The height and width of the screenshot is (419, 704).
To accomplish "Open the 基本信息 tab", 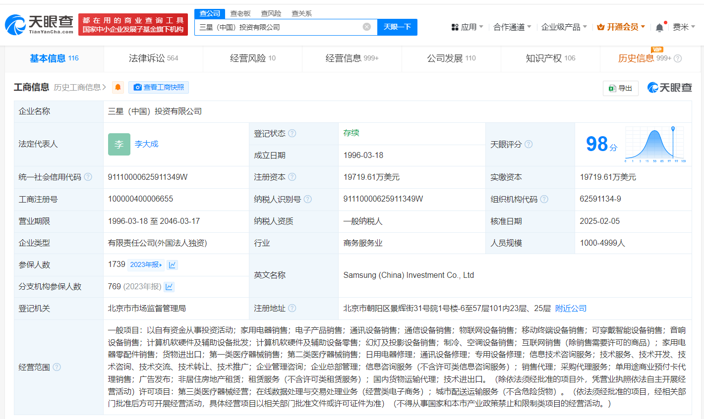I will [x=55, y=58].
